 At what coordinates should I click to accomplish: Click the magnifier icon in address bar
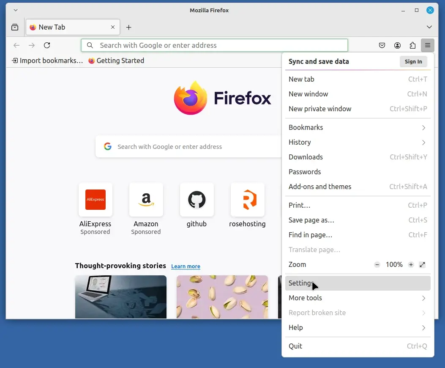click(90, 45)
